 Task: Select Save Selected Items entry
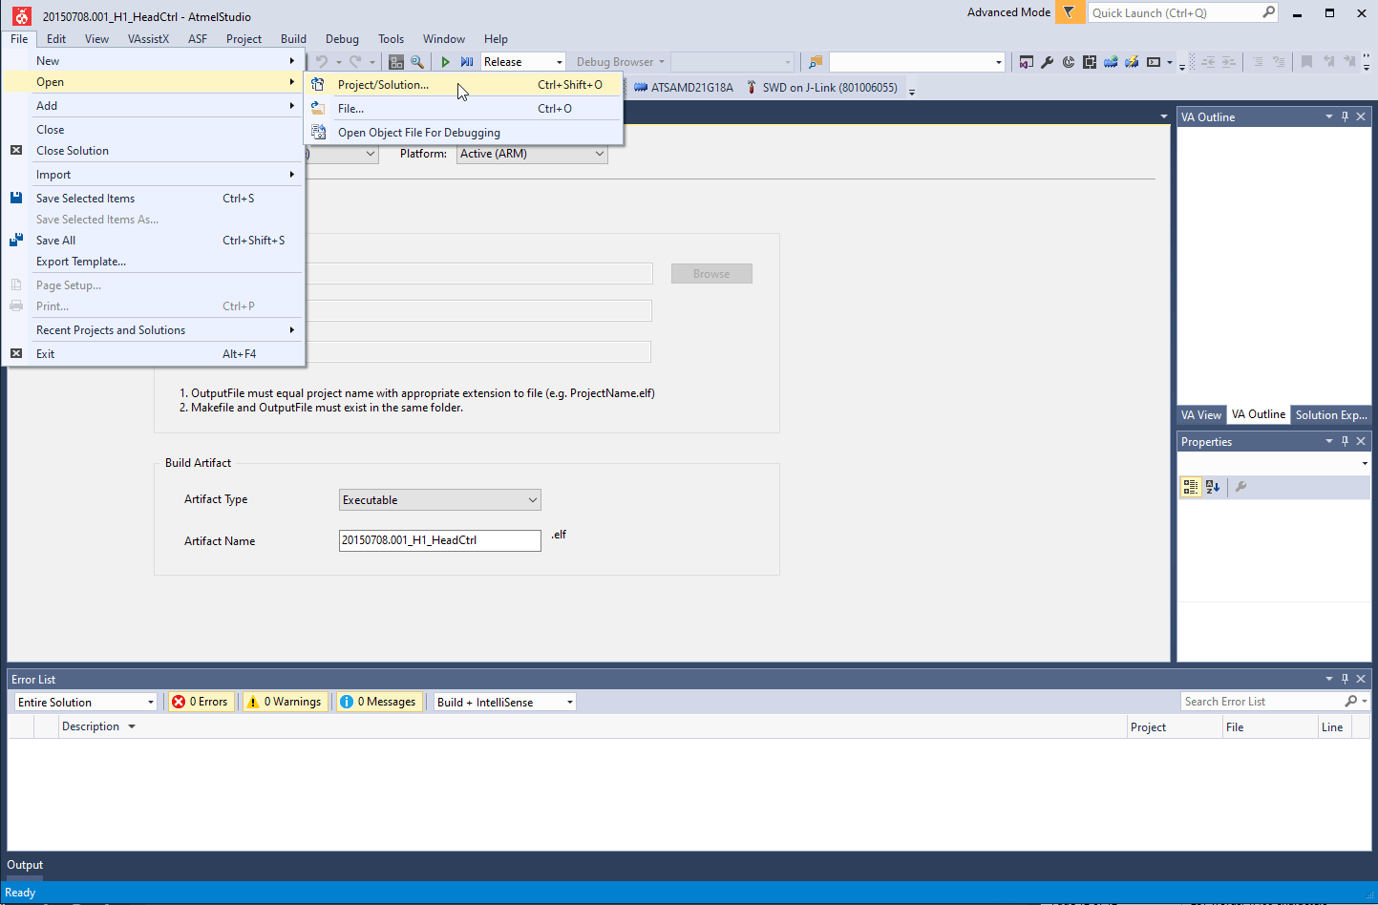(153, 199)
